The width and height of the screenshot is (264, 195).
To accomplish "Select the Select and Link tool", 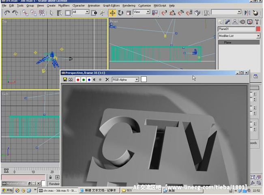I will [26, 13].
